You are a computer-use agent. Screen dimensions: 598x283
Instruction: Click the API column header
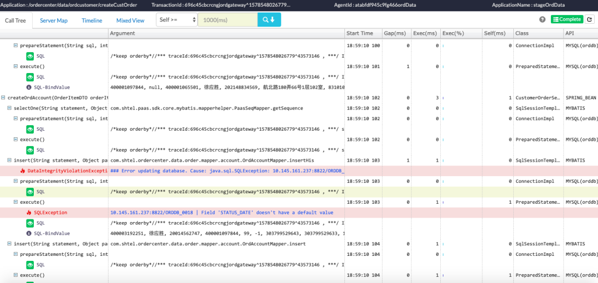coord(580,34)
